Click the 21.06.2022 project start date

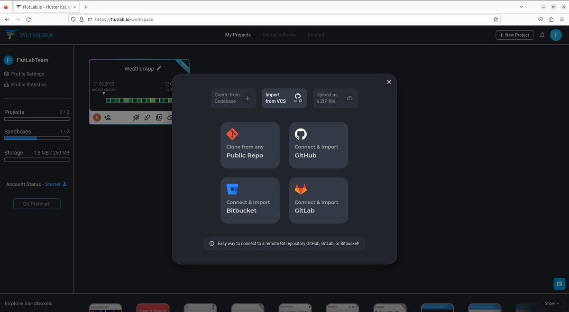pyautogui.click(x=104, y=84)
